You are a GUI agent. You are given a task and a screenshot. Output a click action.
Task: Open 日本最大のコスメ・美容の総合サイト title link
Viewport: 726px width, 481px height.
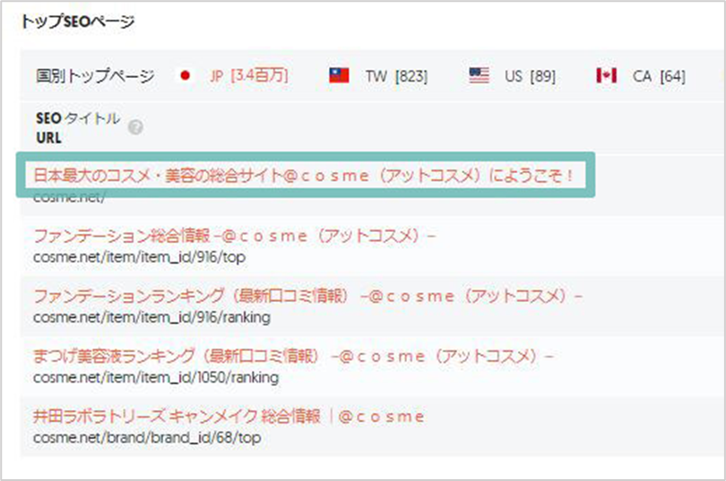[x=304, y=176]
